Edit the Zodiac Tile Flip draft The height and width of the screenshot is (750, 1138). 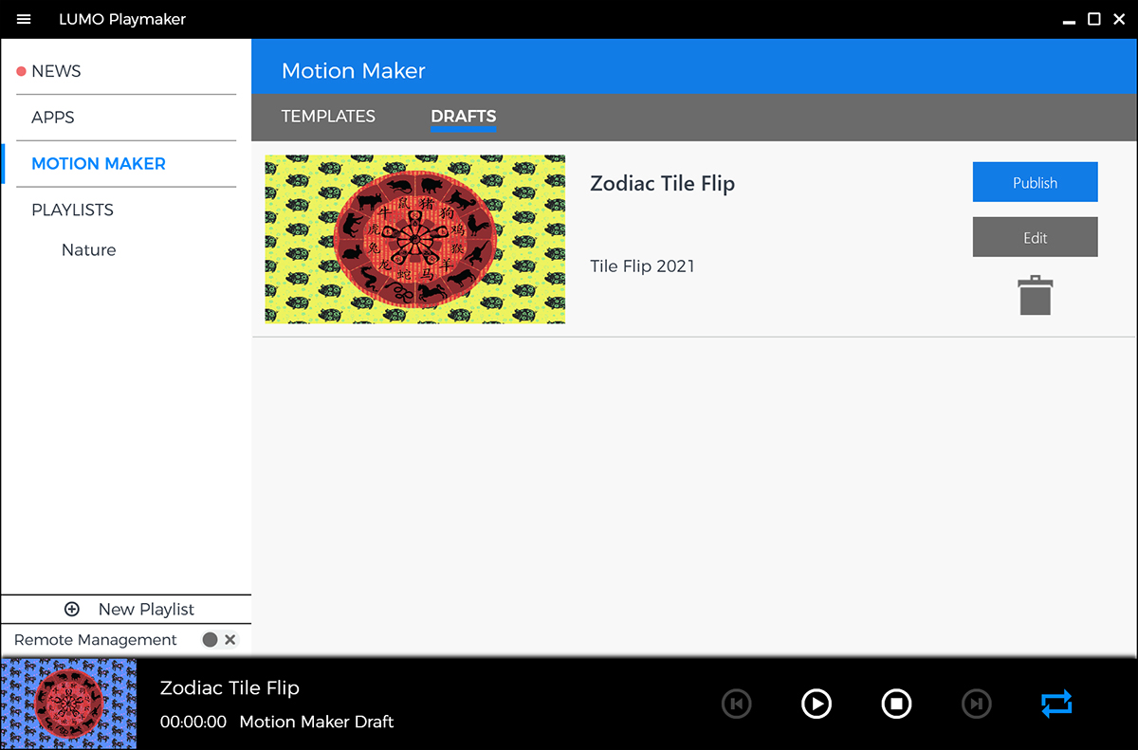click(x=1035, y=237)
